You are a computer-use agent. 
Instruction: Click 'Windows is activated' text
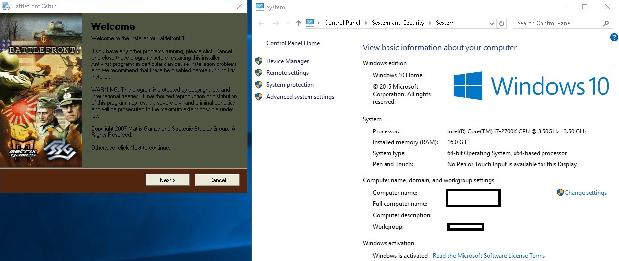click(x=400, y=256)
